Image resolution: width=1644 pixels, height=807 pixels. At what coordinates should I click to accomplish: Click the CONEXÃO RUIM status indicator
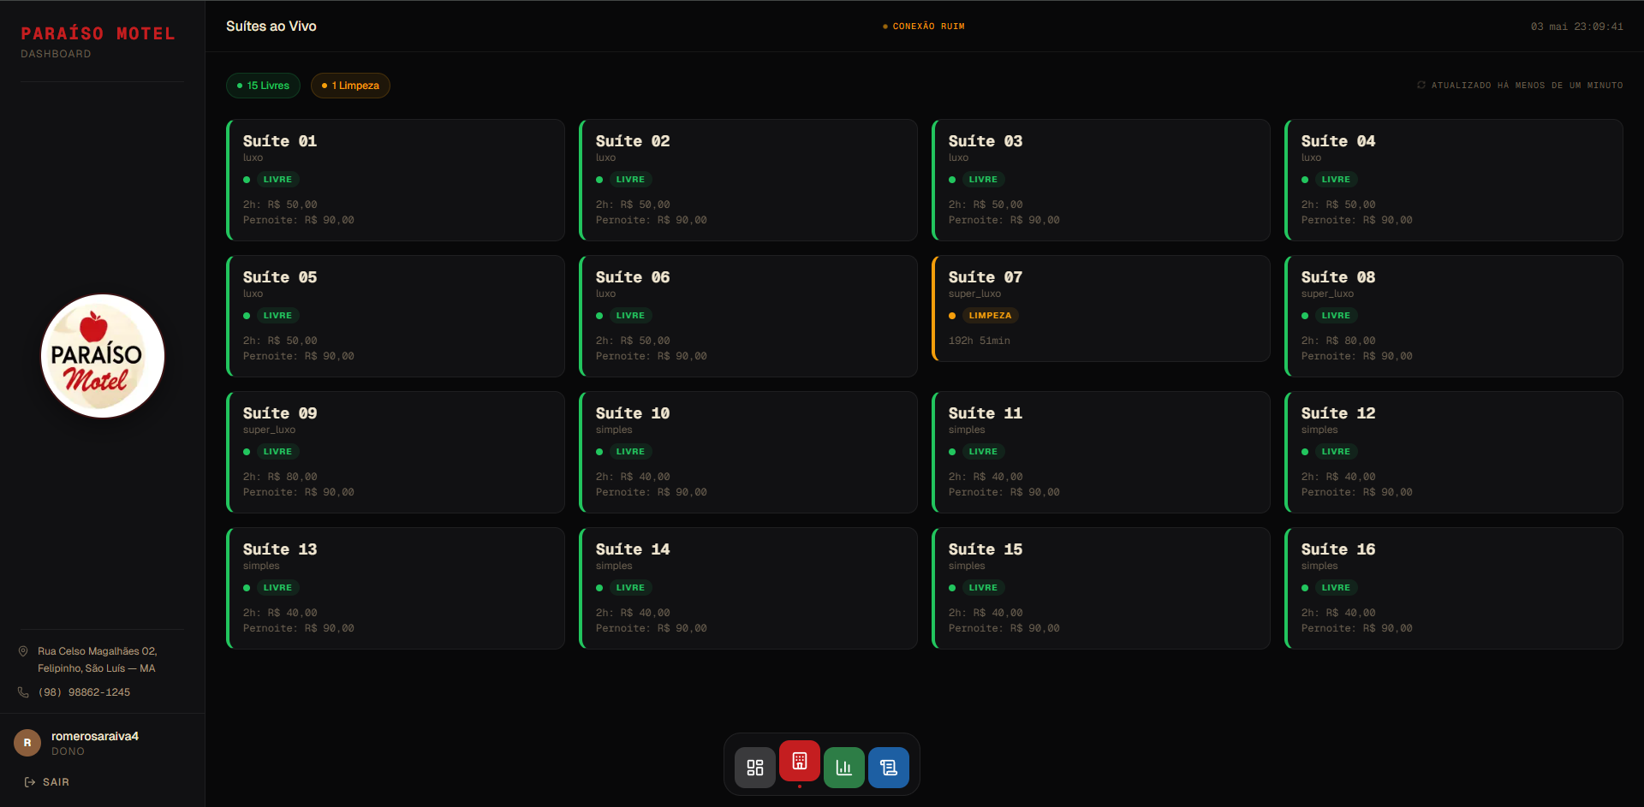(924, 27)
